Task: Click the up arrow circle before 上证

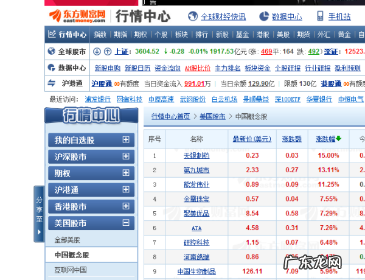Action: tap(108, 51)
